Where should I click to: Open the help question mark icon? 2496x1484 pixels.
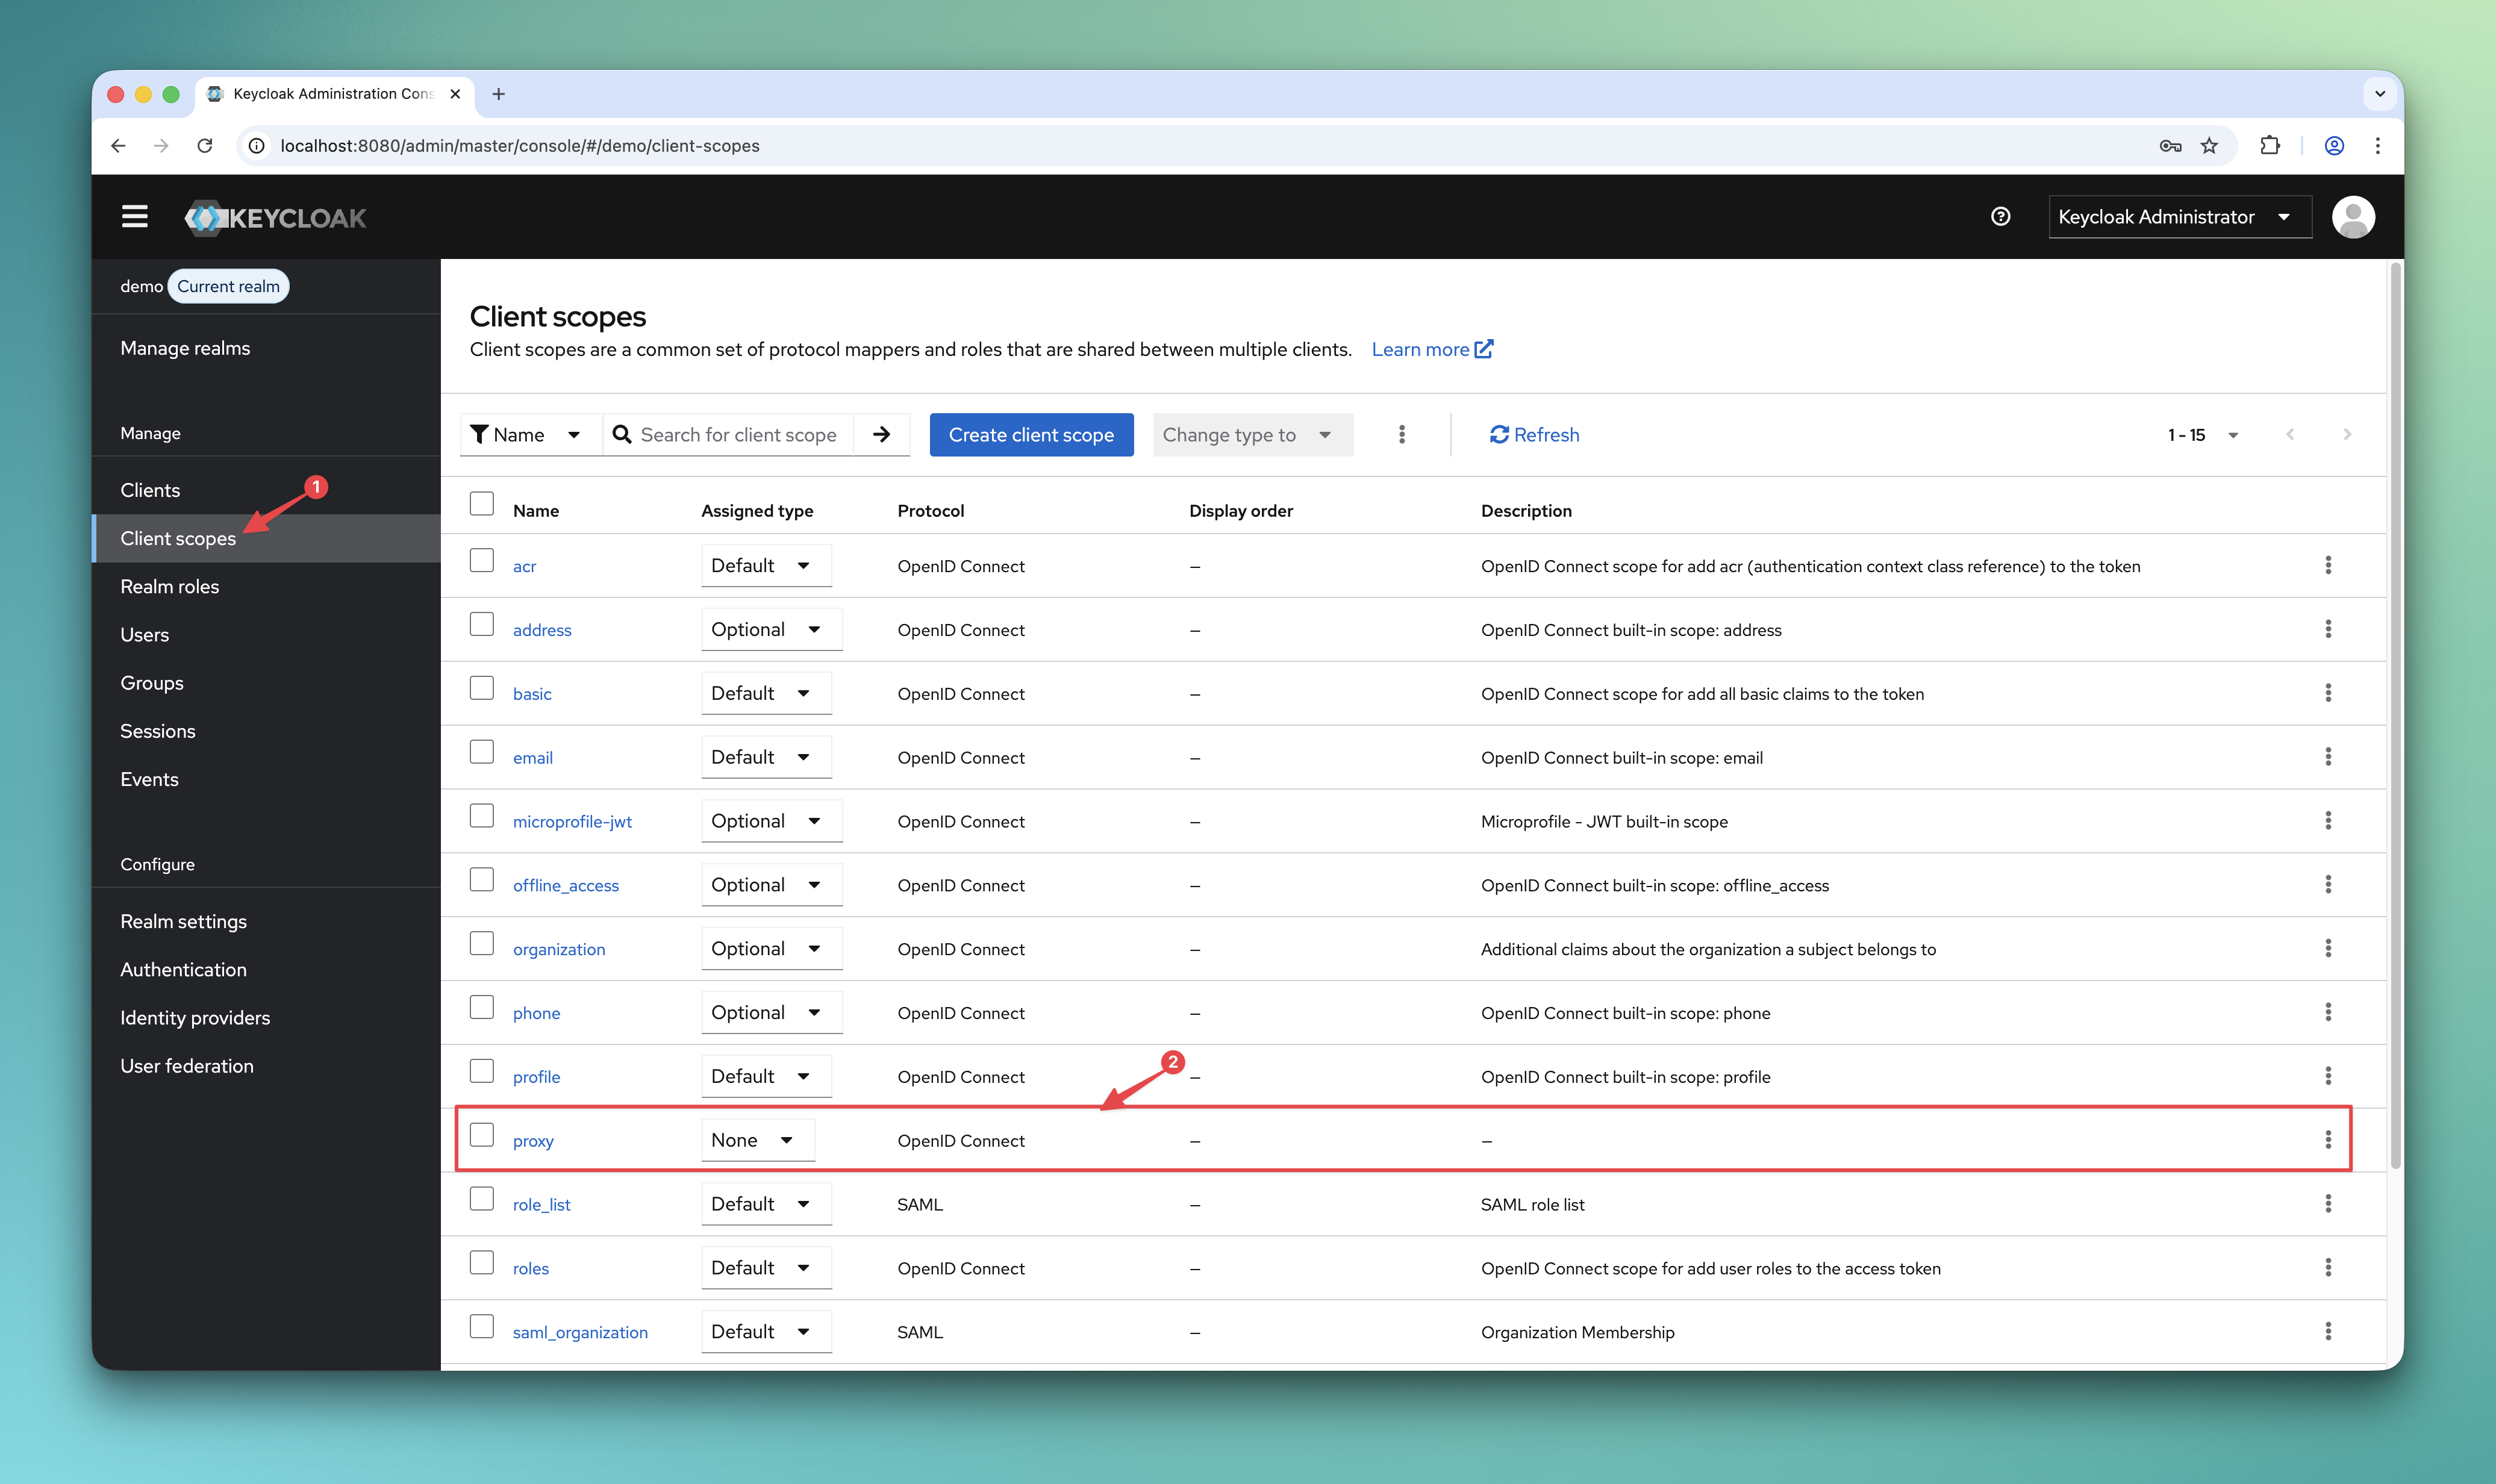2001,217
